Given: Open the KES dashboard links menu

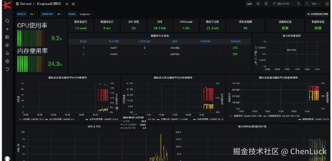Looking at the screenshot, I should 318,14.
